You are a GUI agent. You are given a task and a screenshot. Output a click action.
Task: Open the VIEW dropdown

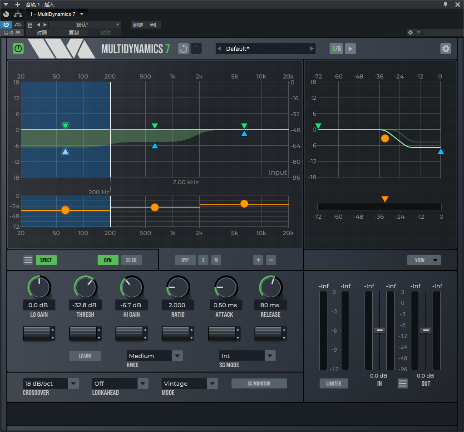(424, 260)
